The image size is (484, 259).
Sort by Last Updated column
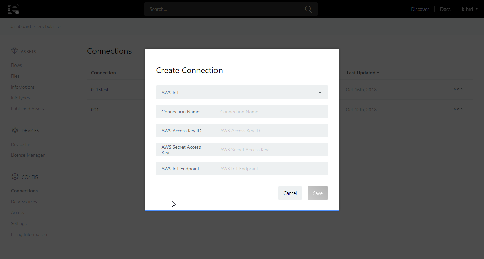tap(363, 73)
